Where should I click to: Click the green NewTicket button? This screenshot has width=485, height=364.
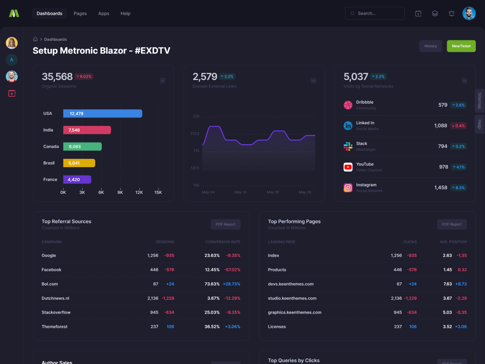(461, 46)
